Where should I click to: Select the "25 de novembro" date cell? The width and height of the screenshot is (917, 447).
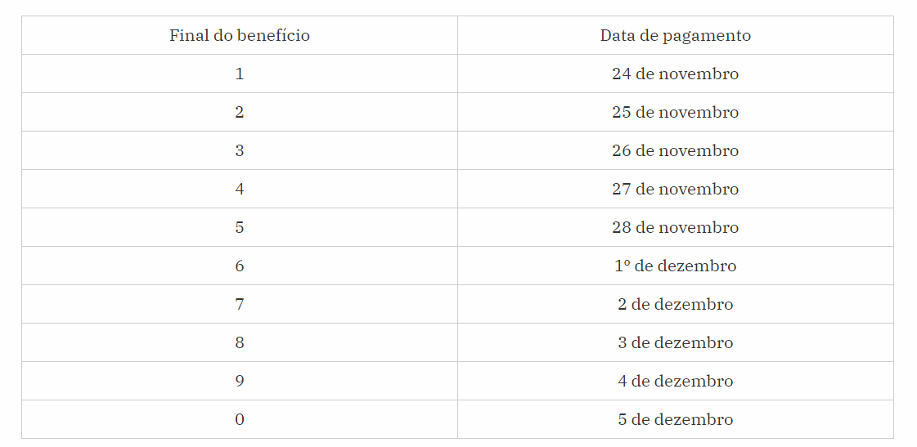[x=675, y=112]
